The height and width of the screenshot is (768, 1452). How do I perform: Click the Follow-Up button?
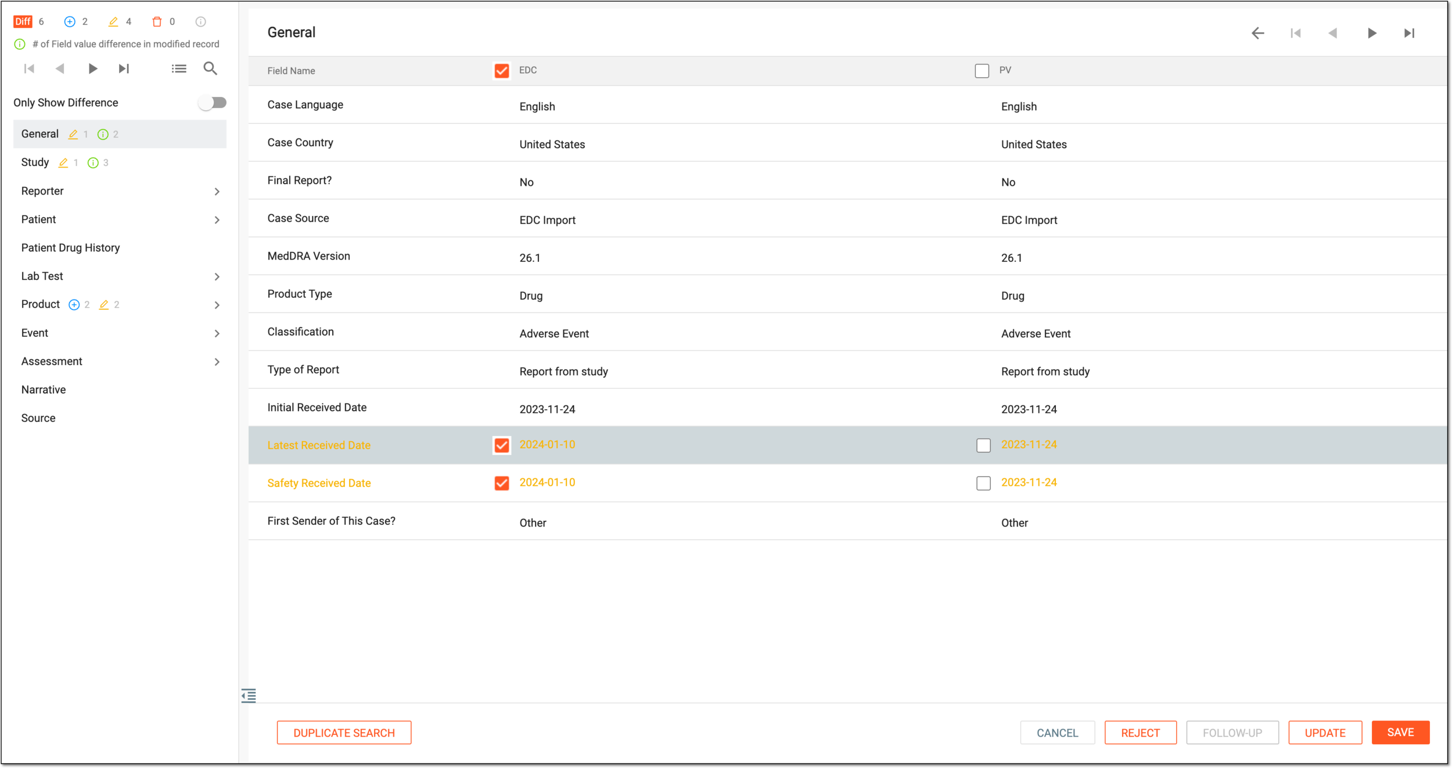click(1232, 733)
